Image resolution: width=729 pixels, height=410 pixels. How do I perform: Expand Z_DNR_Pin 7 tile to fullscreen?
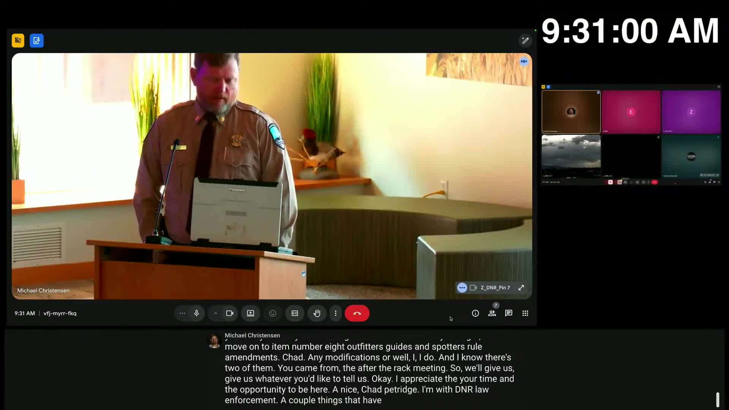[x=521, y=288]
